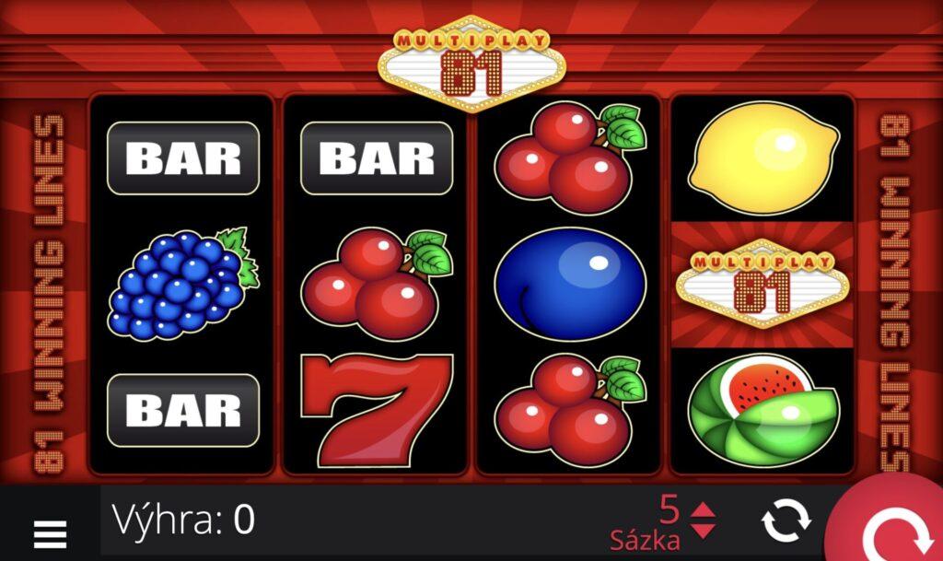Image resolution: width=943 pixels, height=561 pixels.
Task: Select the watermelon symbol
Action: point(763,410)
